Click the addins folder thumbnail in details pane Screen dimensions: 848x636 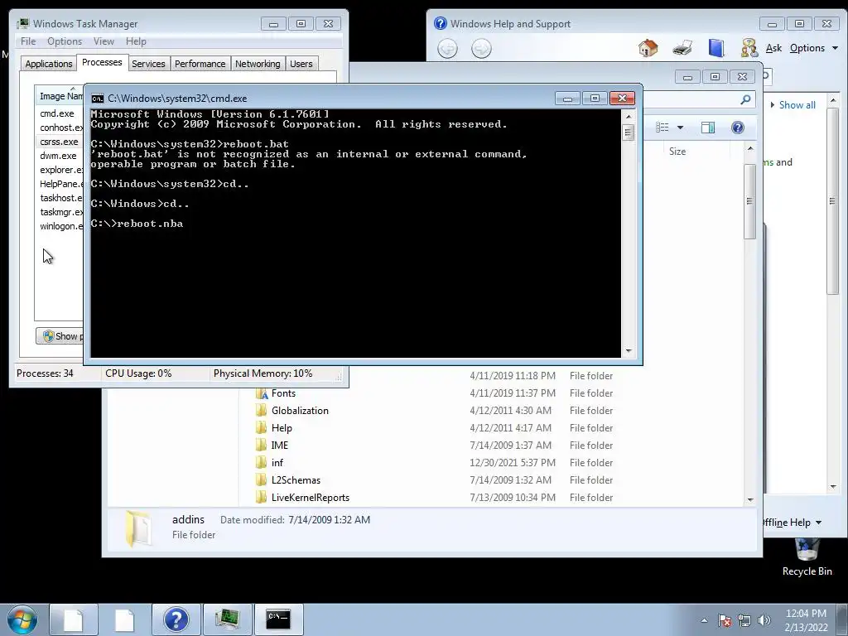click(138, 528)
